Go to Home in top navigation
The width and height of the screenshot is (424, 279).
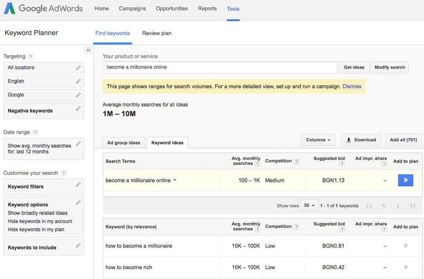(x=102, y=9)
